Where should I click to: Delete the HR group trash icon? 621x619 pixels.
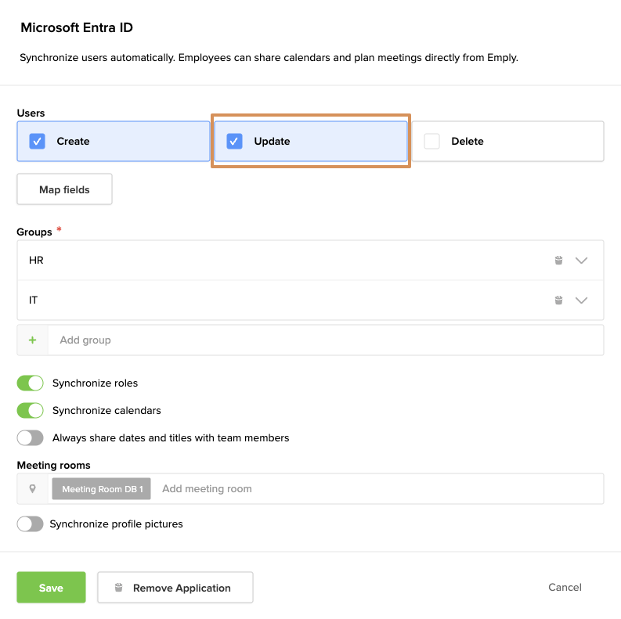[558, 261]
